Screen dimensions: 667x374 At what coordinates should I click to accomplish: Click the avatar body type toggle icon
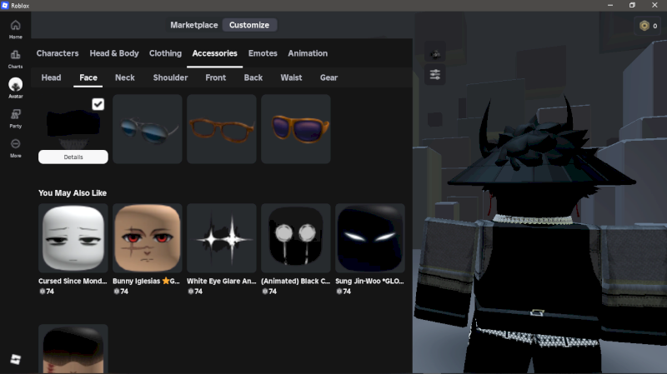(434, 54)
